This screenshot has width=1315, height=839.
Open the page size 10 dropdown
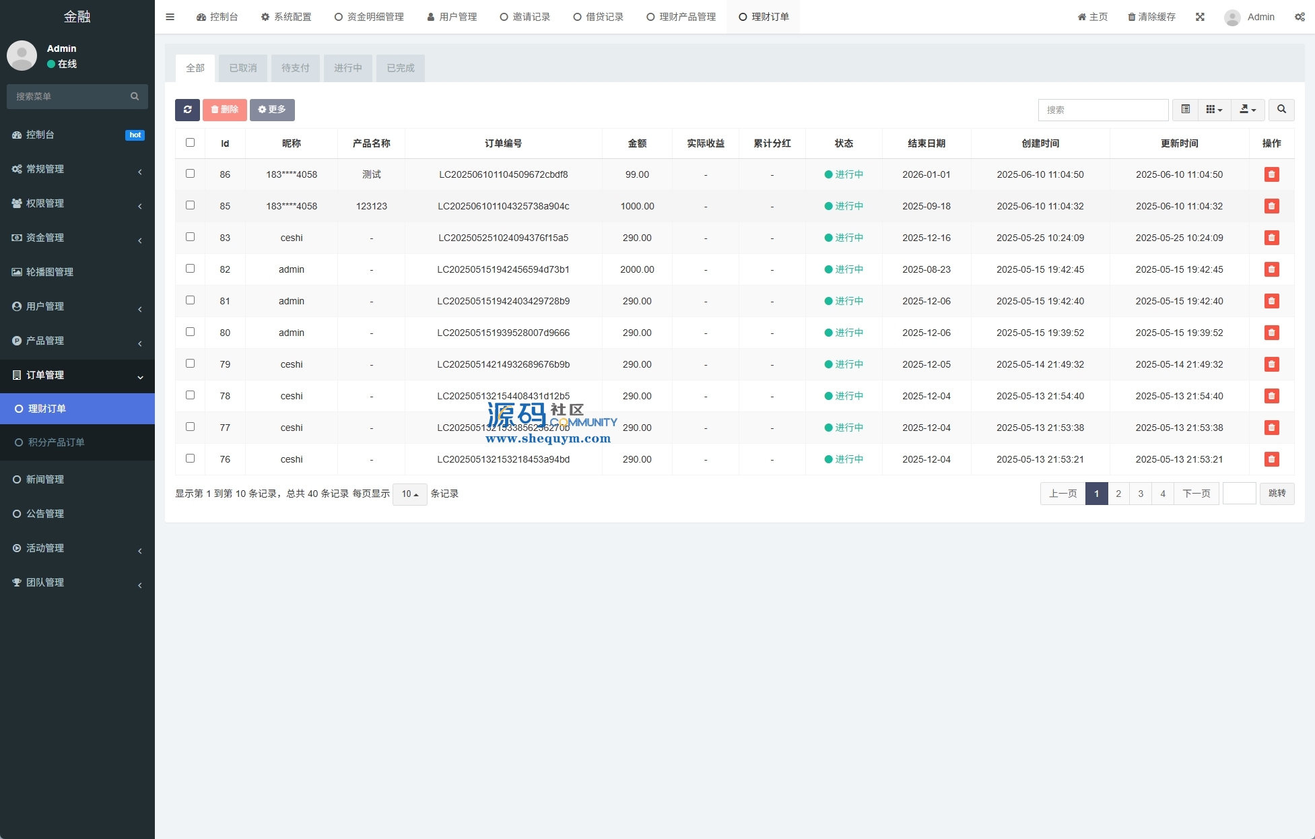coord(409,494)
